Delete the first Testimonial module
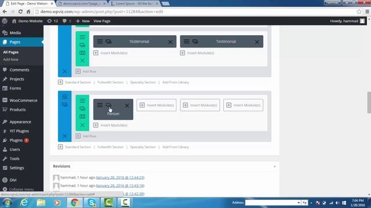The image size is (371, 208). tap(170, 42)
